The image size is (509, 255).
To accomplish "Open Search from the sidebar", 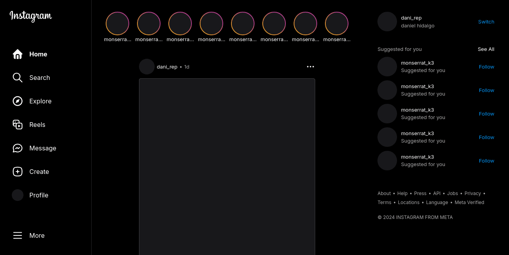I will tap(18, 78).
